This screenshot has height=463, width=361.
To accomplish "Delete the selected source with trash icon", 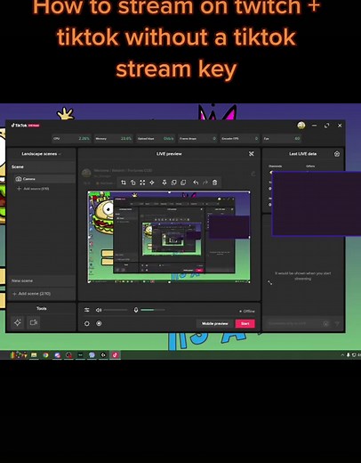I will [x=215, y=183].
